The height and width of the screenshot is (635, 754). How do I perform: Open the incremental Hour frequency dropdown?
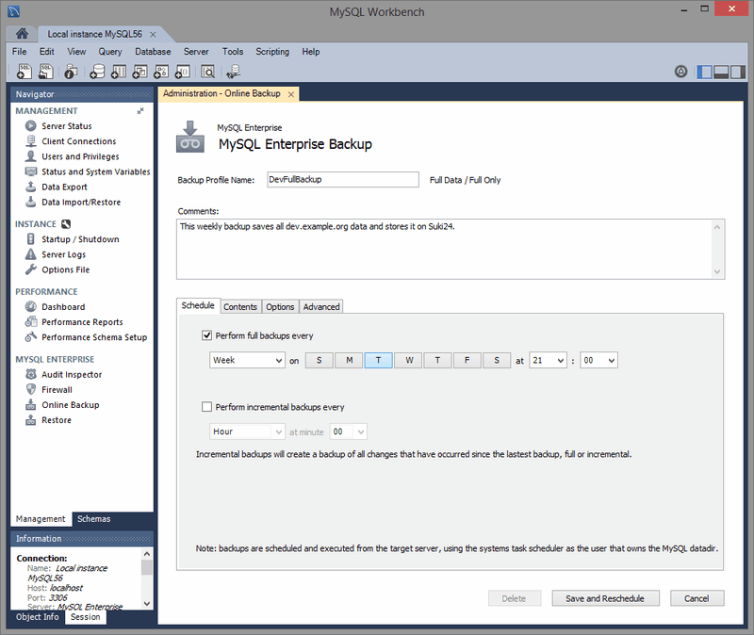(247, 431)
